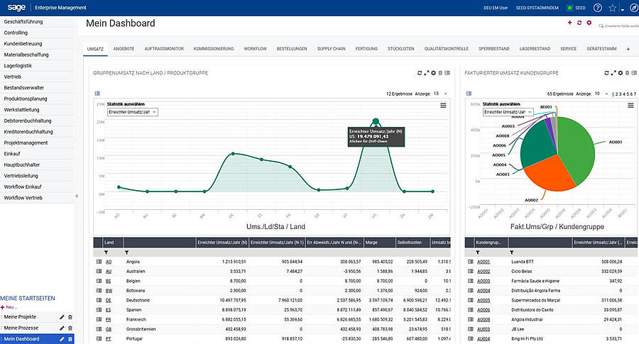Open hamburger menu of line chart
Viewport: 639px width, 344px height.
coord(443,106)
